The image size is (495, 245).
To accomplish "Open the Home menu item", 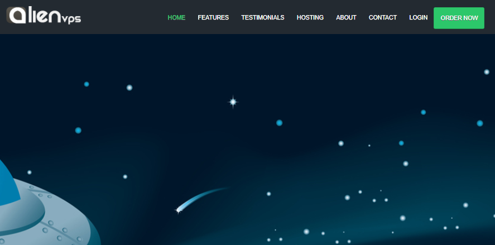I will coord(176,18).
